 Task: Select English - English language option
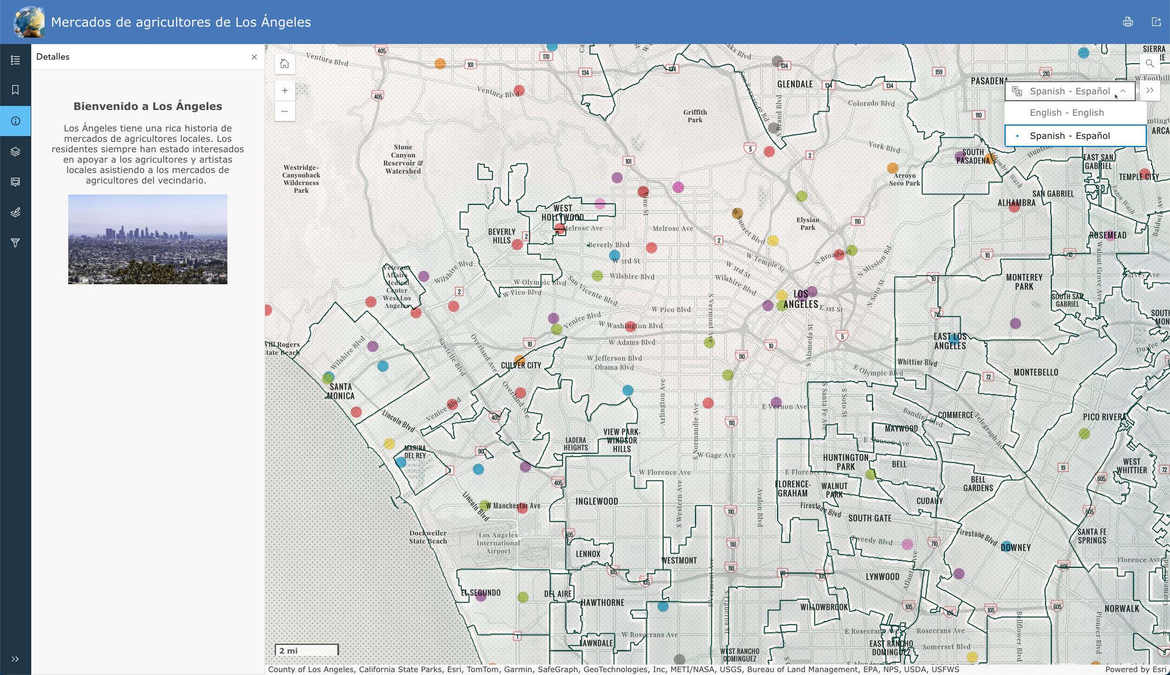click(1066, 113)
